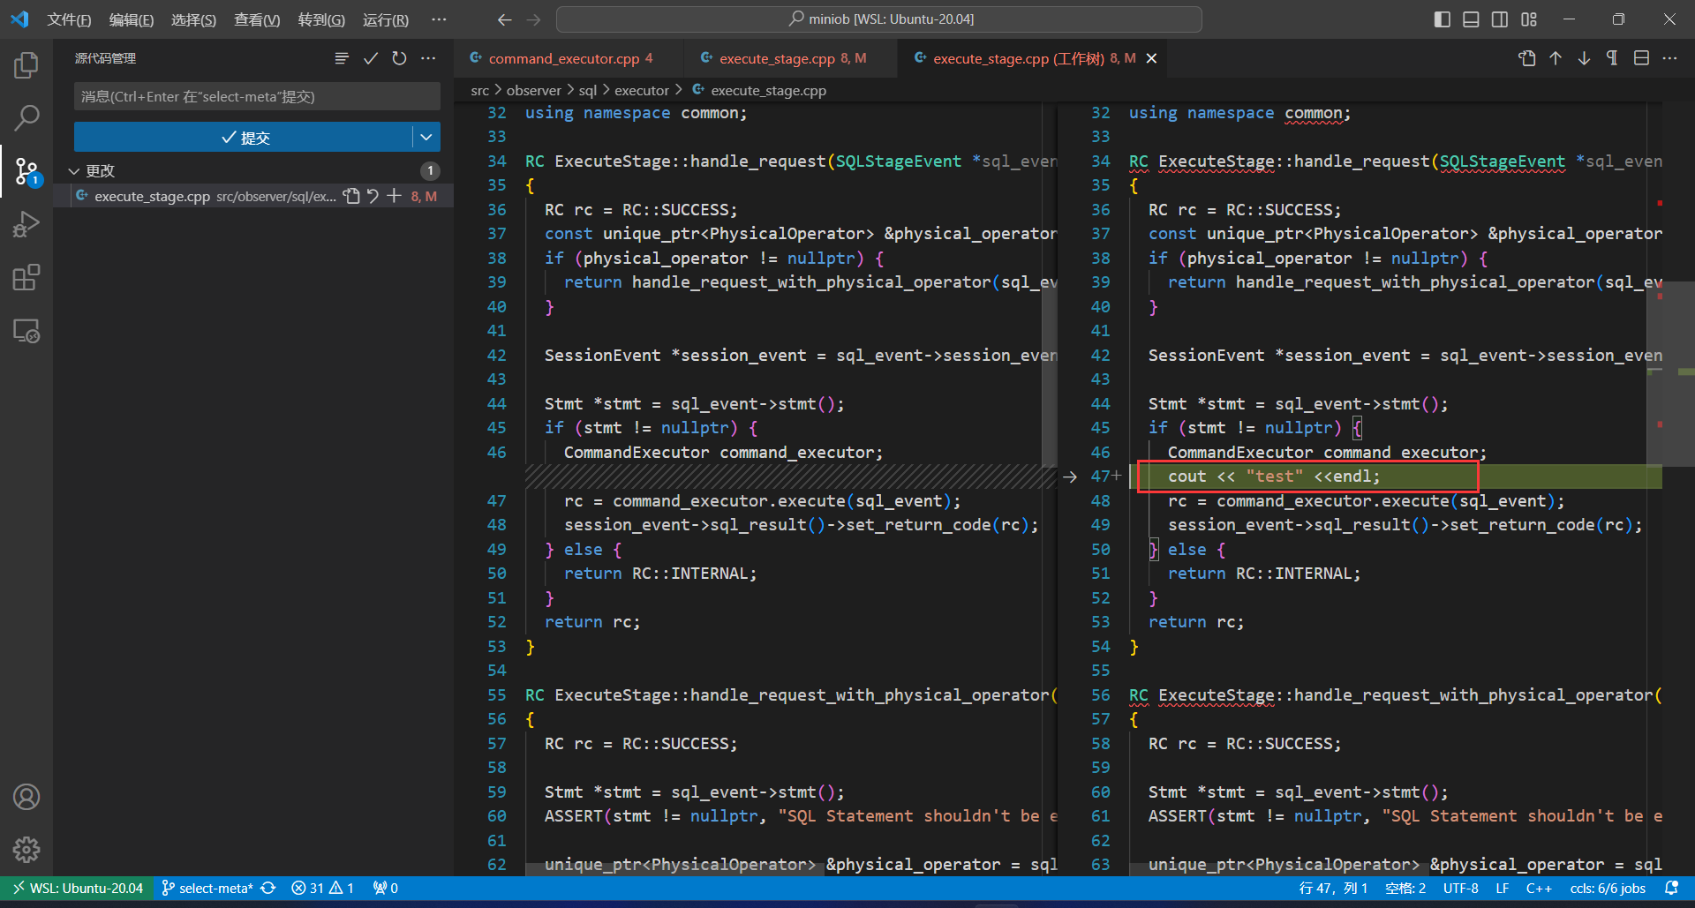Open the Search view in activity bar
Image resolution: width=1695 pixels, height=908 pixels.
tap(26, 116)
